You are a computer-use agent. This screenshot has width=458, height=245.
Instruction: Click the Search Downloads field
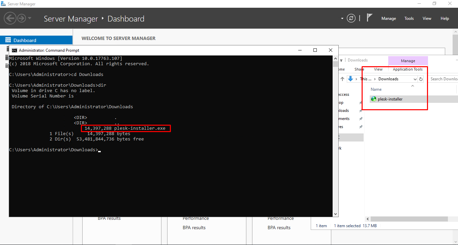pos(443,79)
